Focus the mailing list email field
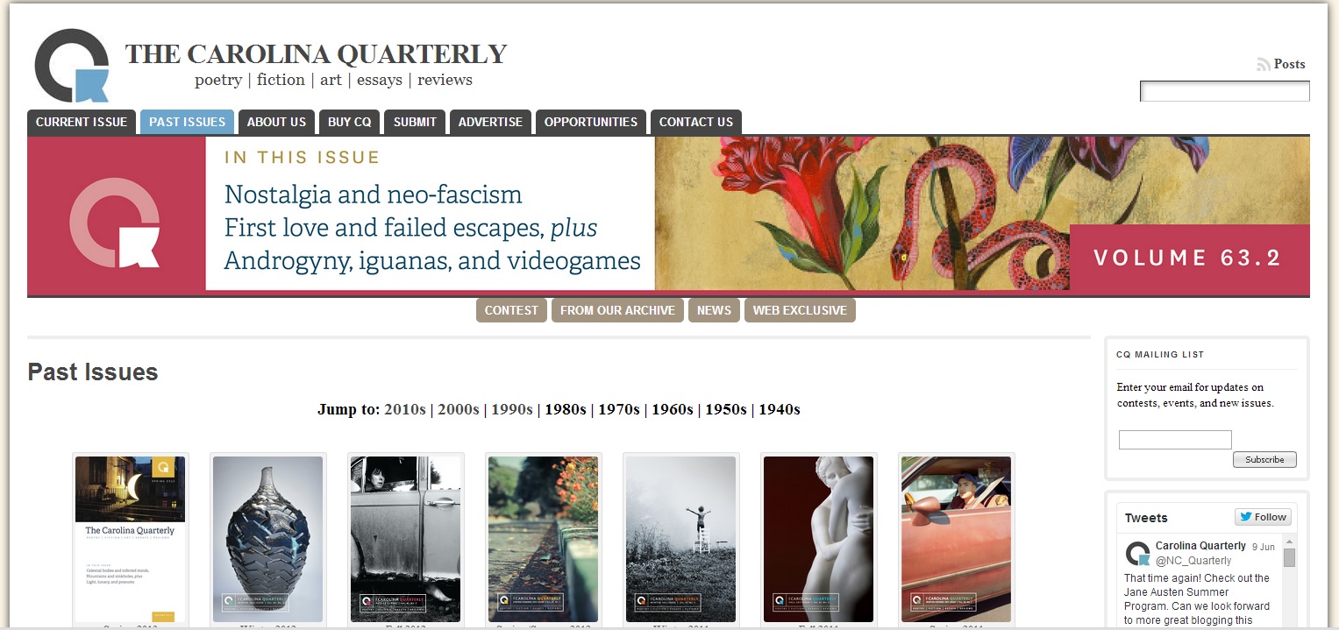This screenshot has width=1339, height=630. coord(1175,440)
